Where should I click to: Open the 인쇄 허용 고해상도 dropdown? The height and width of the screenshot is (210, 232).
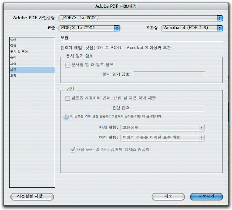pyautogui.click(x=162, y=128)
